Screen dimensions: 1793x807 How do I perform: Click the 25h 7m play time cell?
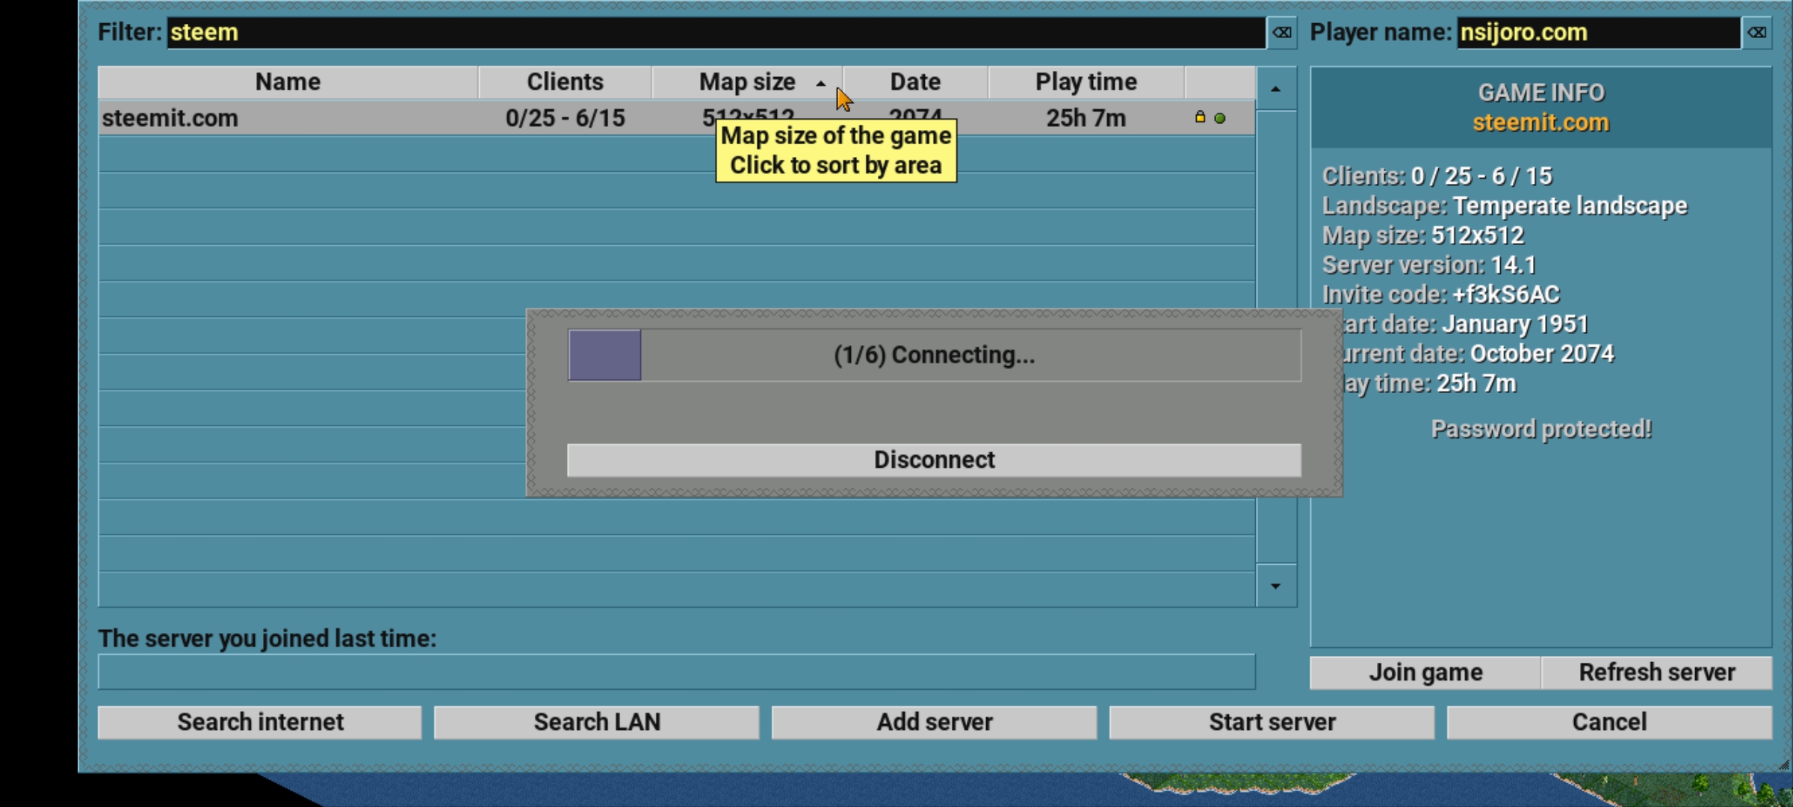(x=1086, y=118)
